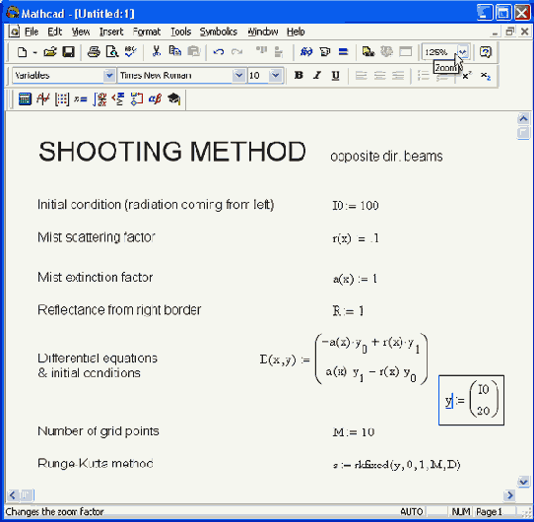Click the Cut scissors icon
The width and height of the screenshot is (534, 522).
point(156,51)
